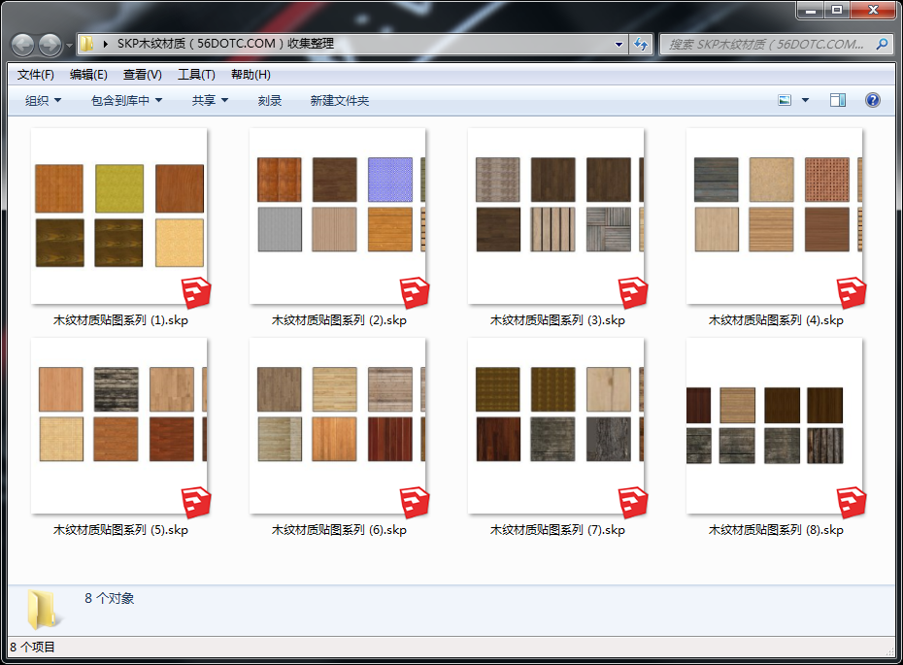Open the 工具(T) menu
This screenshot has width=903, height=665.
196,75
